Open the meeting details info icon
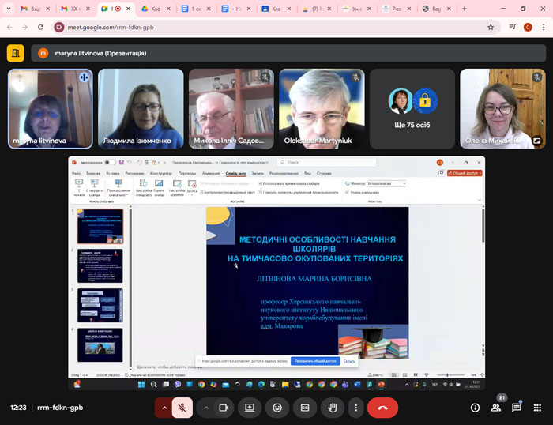Screen dimensions: 553x425 (475, 408)
